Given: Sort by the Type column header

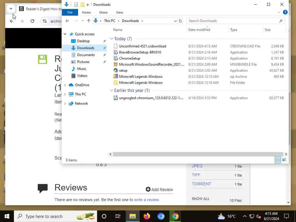Looking at the screenshot, I should click(234, 30).
